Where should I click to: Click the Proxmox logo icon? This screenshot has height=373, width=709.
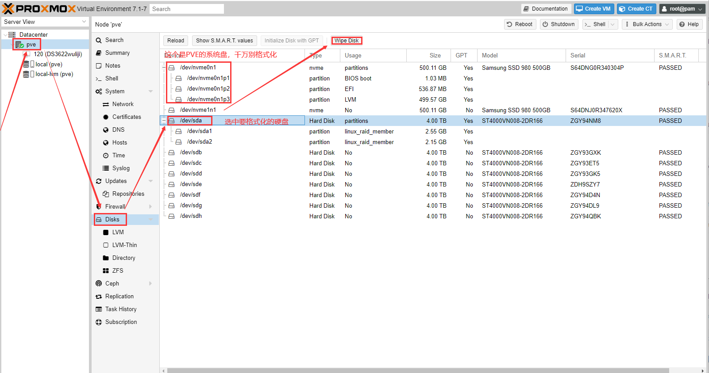8,9
